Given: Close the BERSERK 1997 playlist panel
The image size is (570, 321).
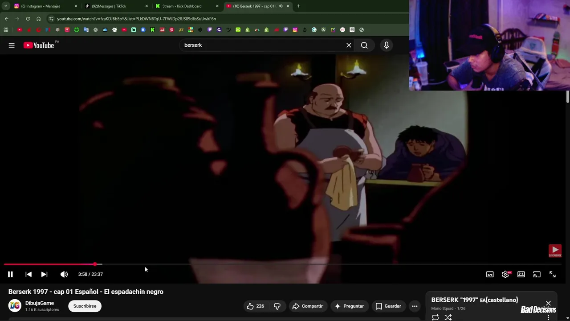Looking at the screenshot, I should click(x=548, y=303).
